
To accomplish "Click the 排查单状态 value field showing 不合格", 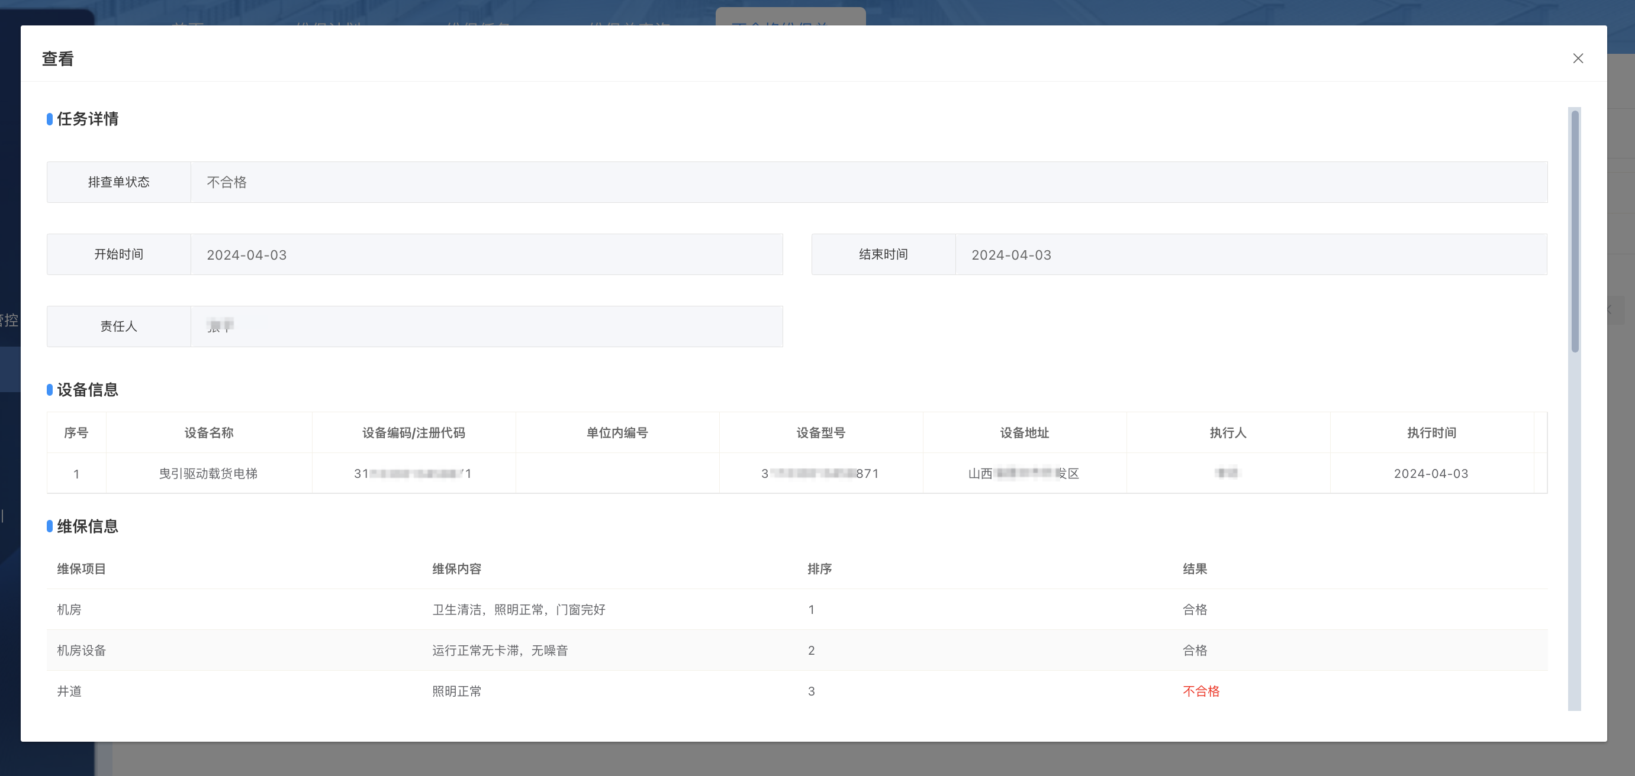I will tap(868, 183).
